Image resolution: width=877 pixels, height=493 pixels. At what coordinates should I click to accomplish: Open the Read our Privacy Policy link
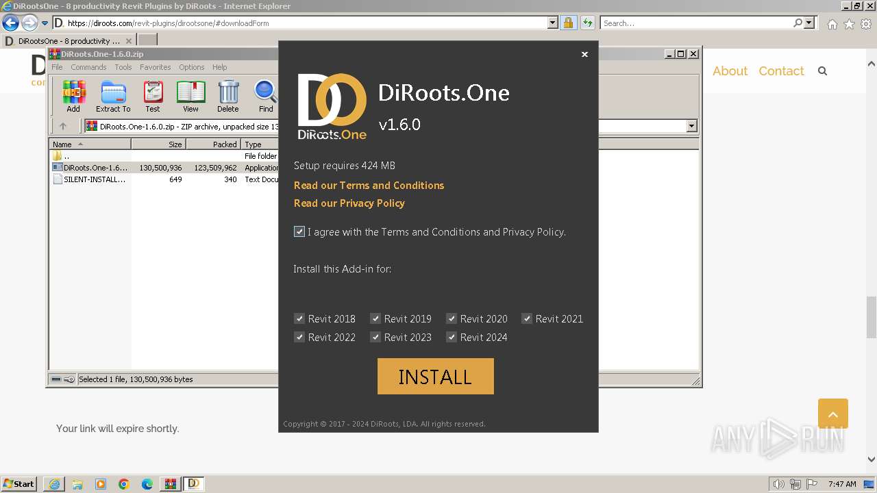(349, 203)
